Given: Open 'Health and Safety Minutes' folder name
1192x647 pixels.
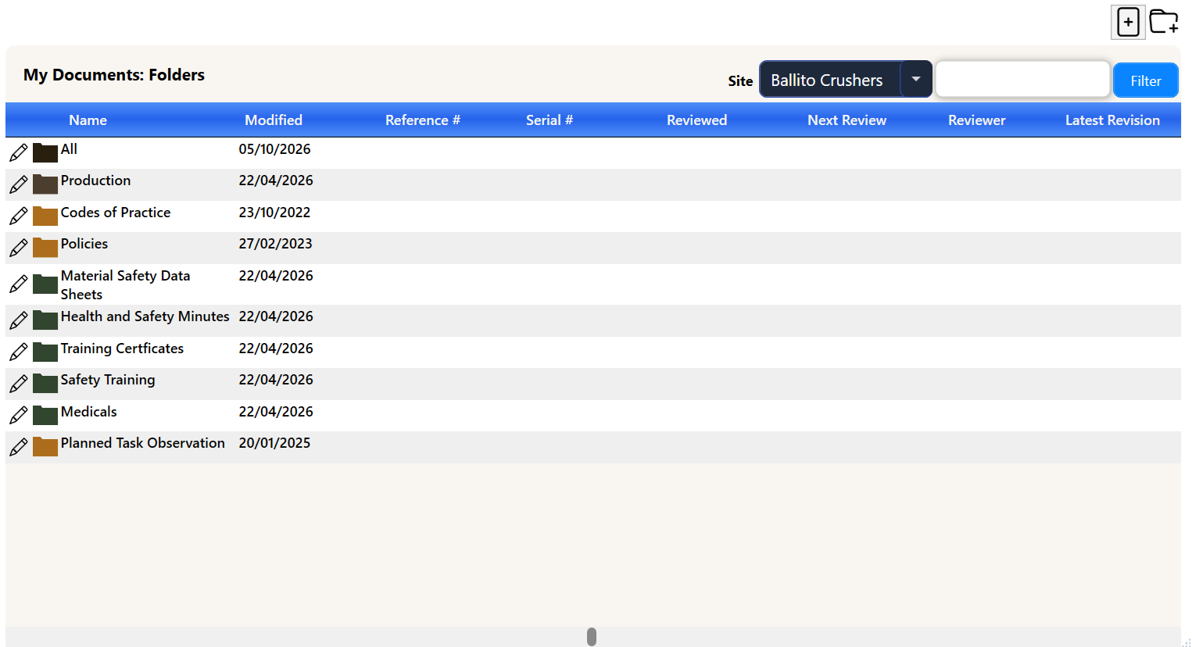Looking at the screenshot, I should point(145,316).
